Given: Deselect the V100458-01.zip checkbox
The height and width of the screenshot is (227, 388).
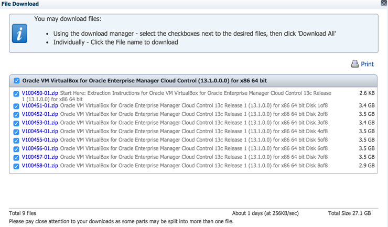Looking at the screenshot, I should [17, 166].
